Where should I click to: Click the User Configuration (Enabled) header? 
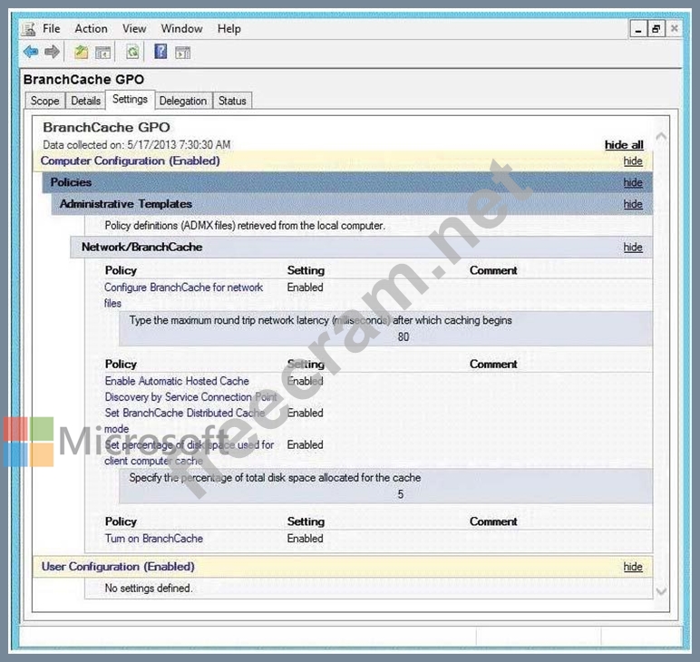pos(118,566)
